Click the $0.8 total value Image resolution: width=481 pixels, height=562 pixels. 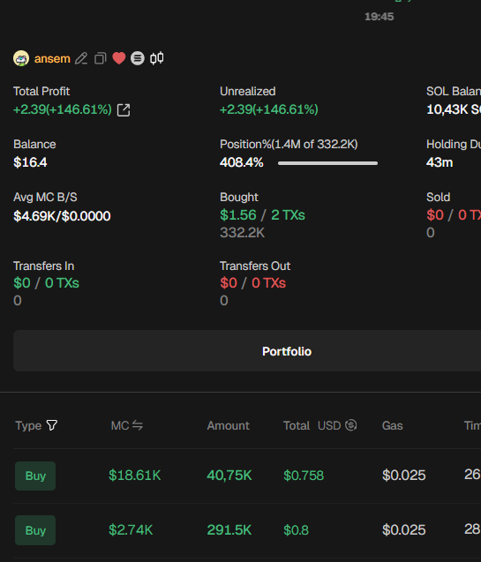[x=296, y=529]
